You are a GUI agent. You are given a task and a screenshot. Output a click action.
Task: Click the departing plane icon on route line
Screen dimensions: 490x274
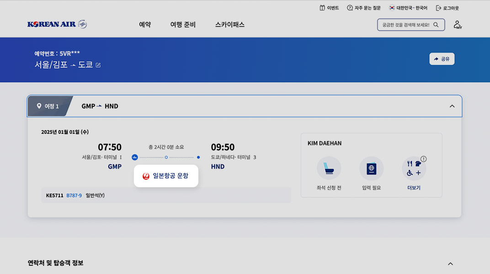pyautogui.click(x=135, y=157)
